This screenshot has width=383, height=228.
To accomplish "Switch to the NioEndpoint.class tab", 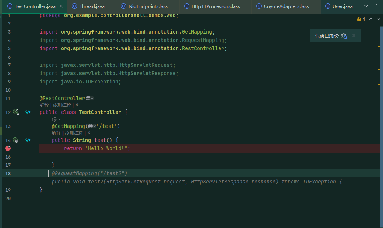I will point(144,6).
